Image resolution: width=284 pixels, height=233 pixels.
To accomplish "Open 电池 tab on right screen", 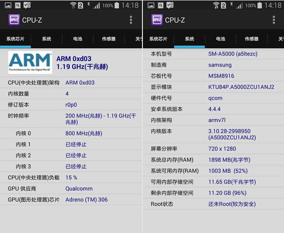I will [x=221, y=39].
